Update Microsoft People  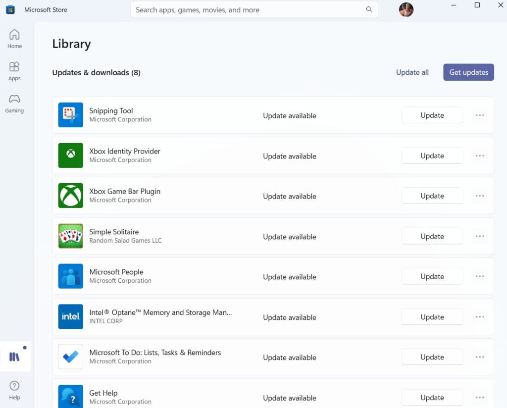(432, 276)
